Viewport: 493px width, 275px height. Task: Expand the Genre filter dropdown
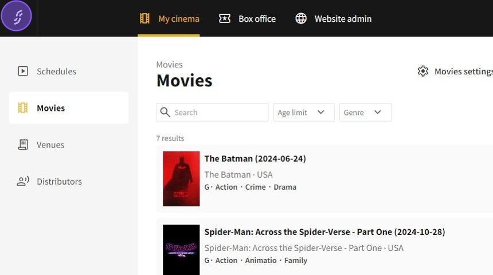click(365, 113)
